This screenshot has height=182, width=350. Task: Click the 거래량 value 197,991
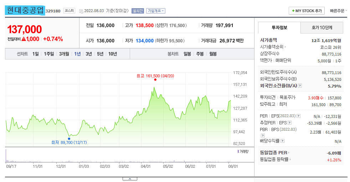point(224,25)
